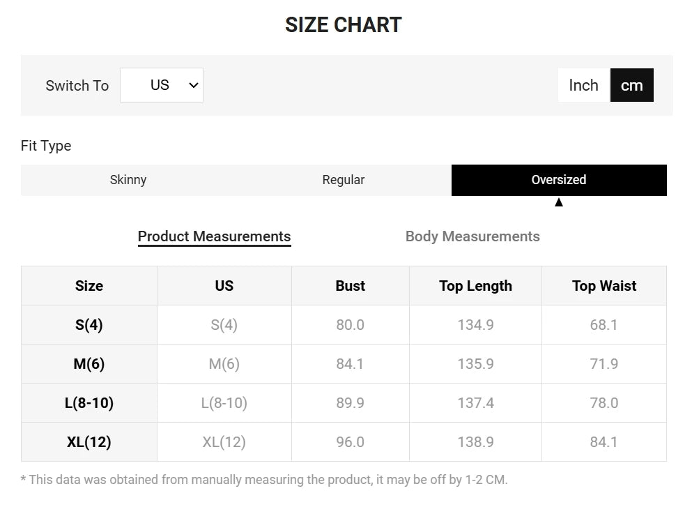Choose the Regular fit type
Viewport: 692px width, 507px height.
(x=344, y=180)
